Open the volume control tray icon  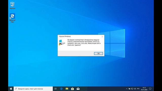pos(135,89)
